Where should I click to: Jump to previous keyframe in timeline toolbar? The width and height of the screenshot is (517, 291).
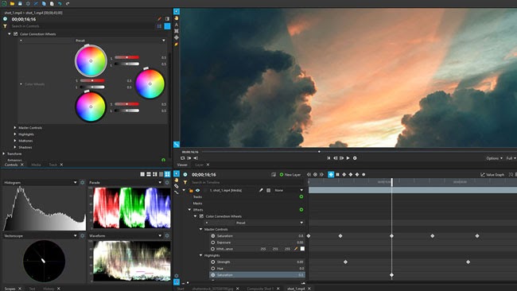309,175
